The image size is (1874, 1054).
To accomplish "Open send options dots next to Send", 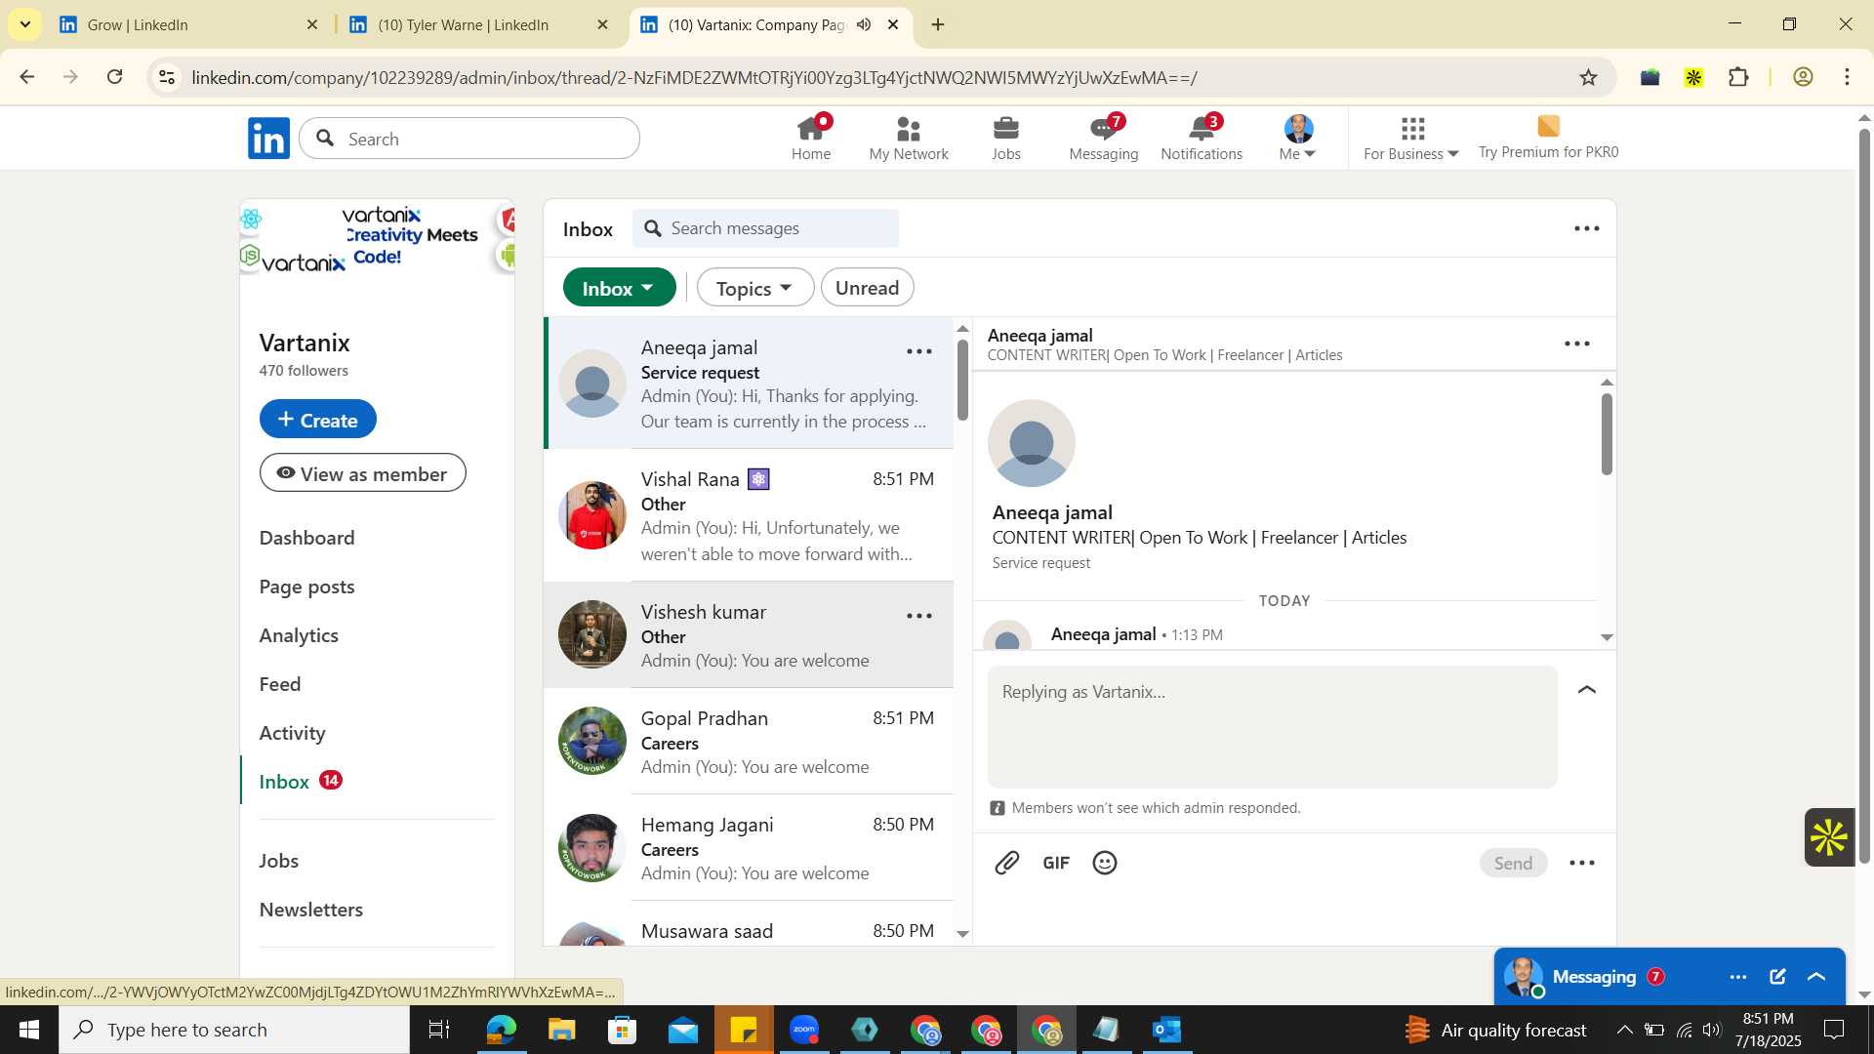I will pos(1582,863).
